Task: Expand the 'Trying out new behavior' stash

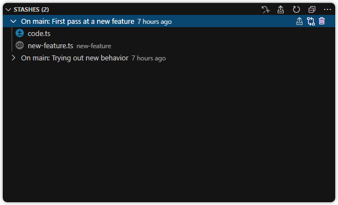Action: pyautogui.click(x=13, y=58)
